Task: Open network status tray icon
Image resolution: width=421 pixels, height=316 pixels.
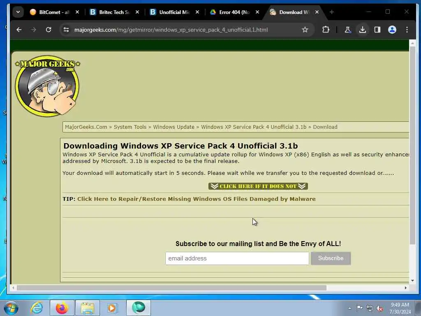Action: tap(370, 308)
